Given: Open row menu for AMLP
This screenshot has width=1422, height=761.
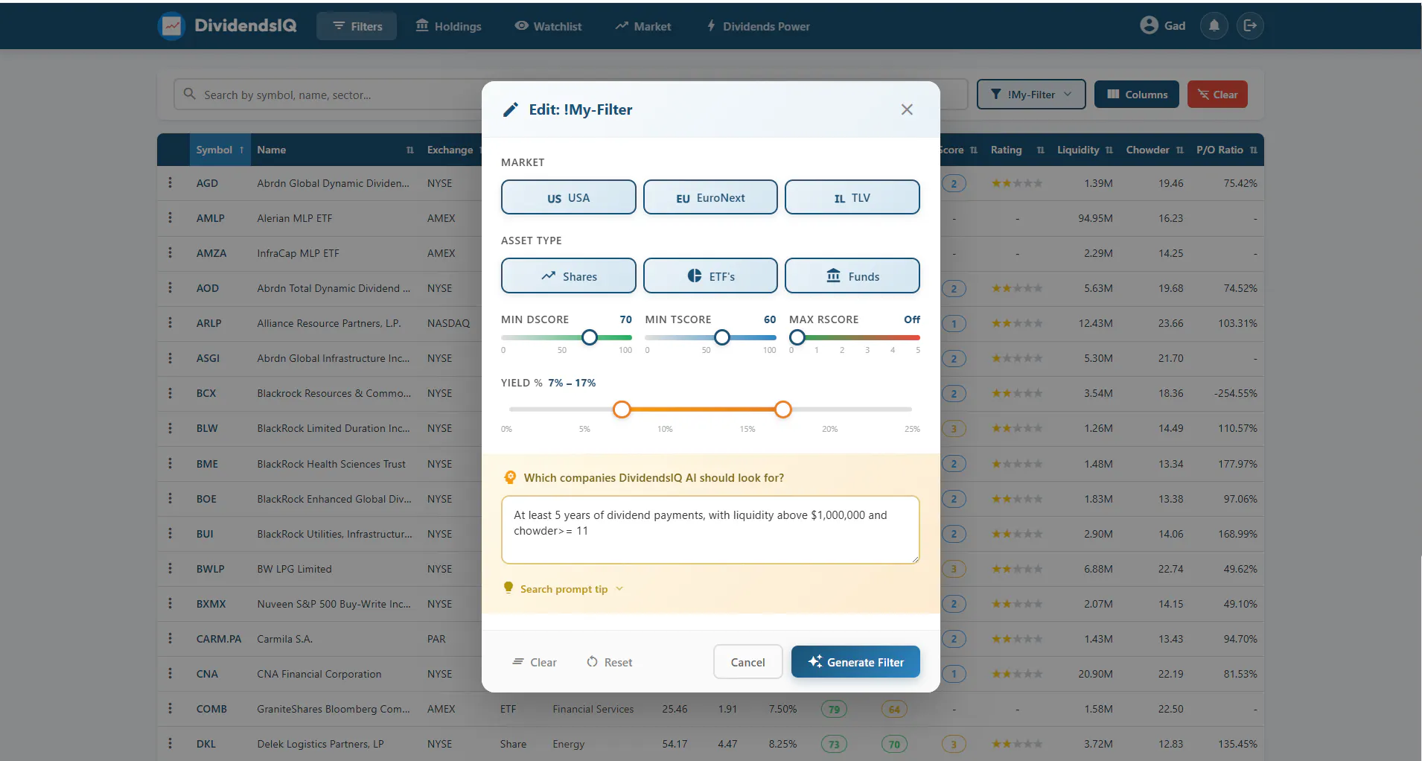Looking at the screenshot, I should pyautogui.click(x=170, y=217).
